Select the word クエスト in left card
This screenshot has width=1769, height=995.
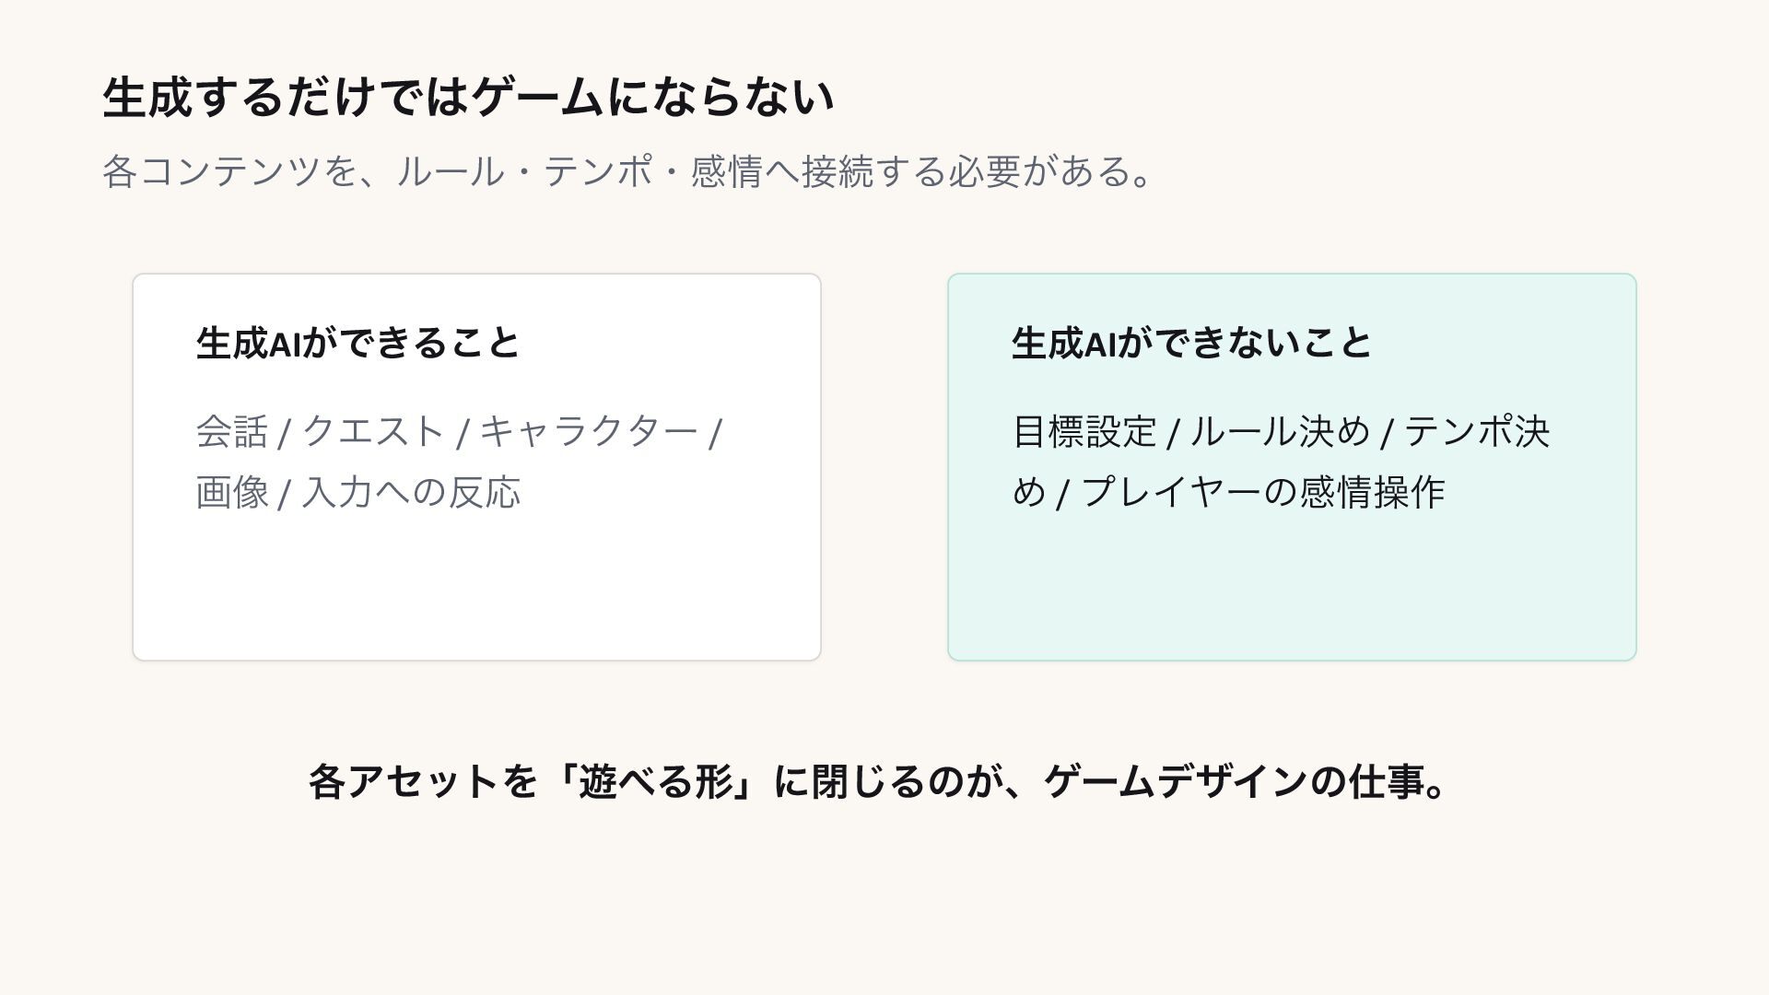pyautogui.click(x=374, y=432)
